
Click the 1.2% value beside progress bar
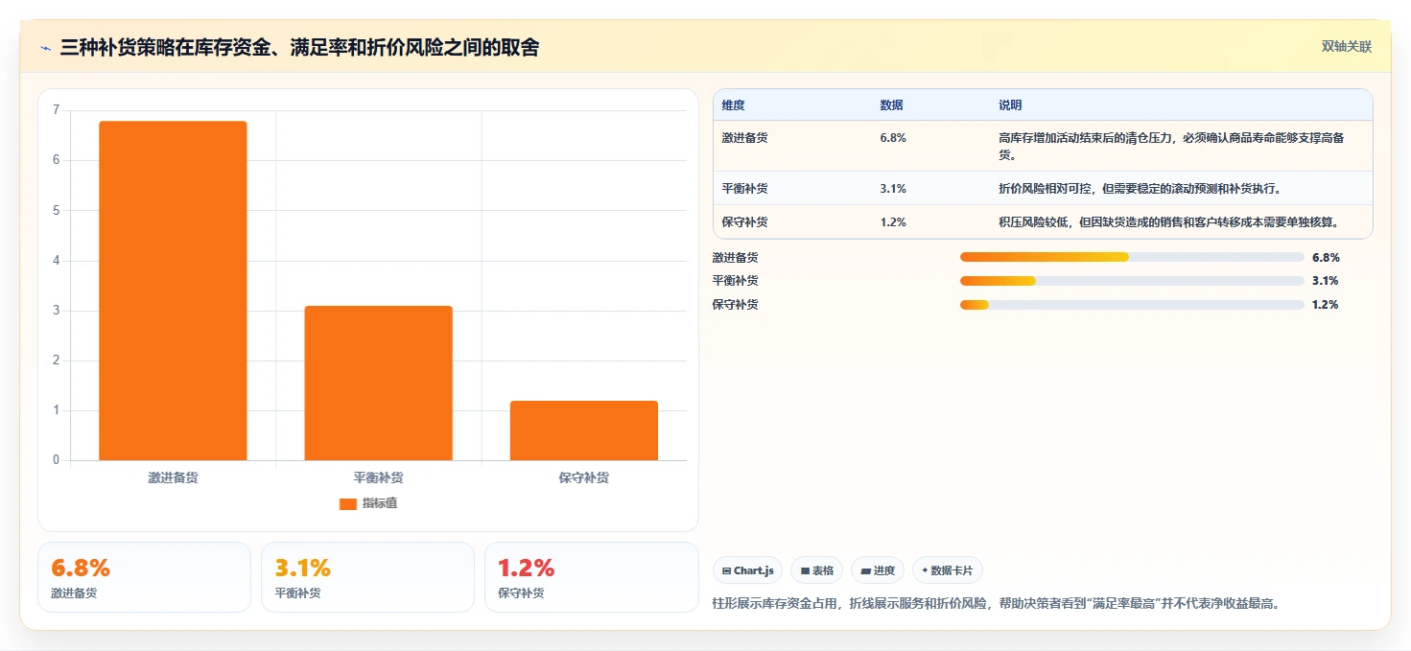(x=1326, y=305)
